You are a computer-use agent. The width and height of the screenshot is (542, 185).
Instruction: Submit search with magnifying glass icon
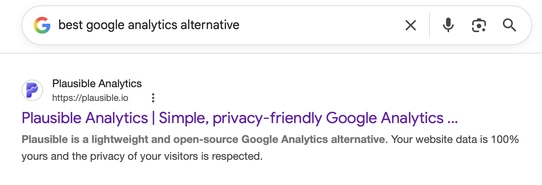coord(509,26)
